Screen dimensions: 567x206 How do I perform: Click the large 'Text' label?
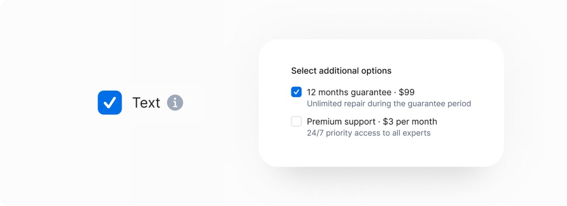tap(146, 103)
